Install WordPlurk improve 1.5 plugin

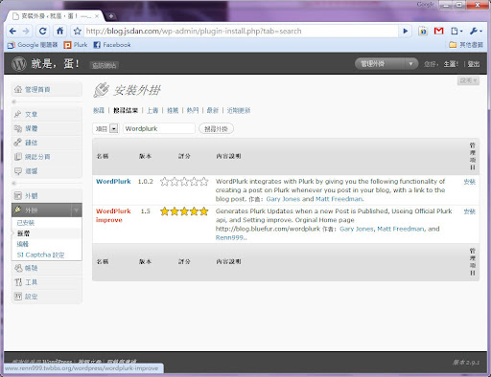coord(470,211)
